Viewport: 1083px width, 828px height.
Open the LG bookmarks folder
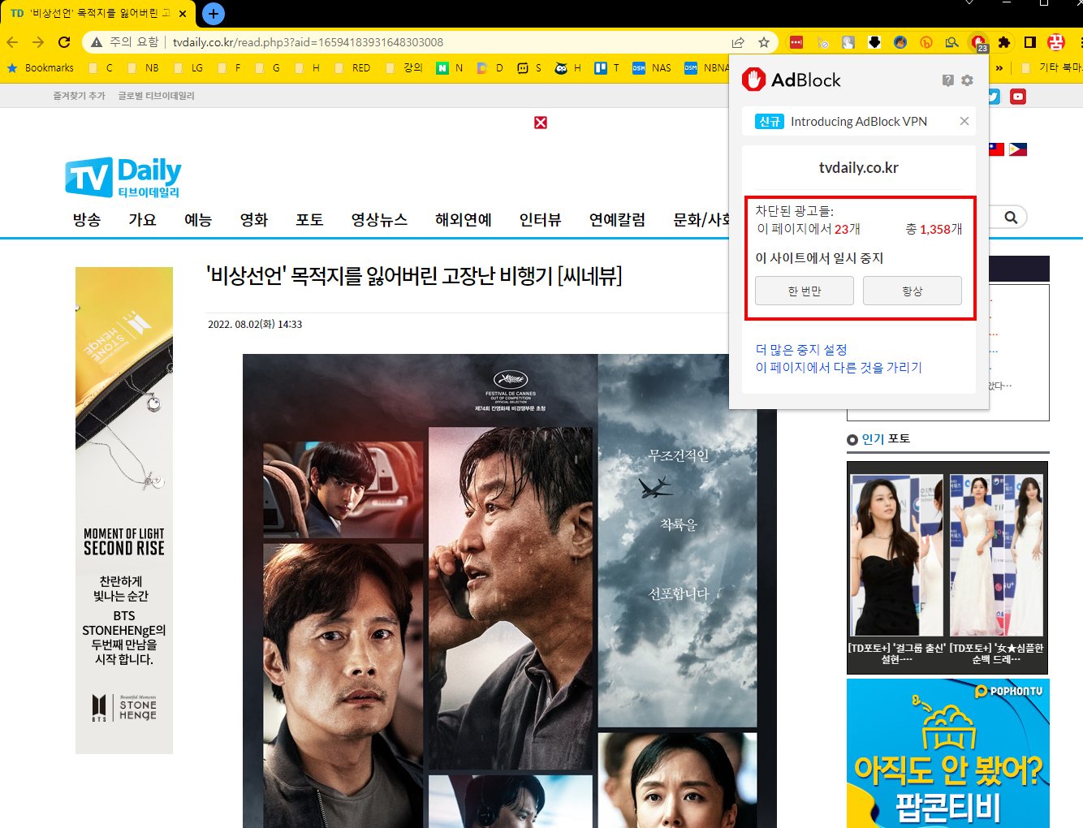click(189, 68)
